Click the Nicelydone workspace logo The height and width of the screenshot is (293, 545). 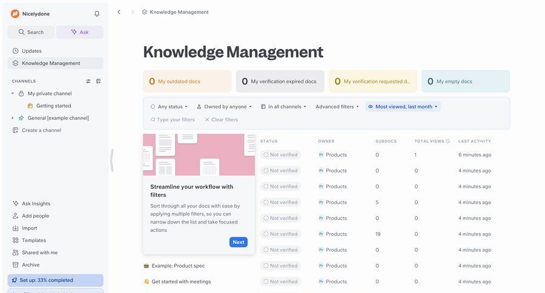(15, 14)
